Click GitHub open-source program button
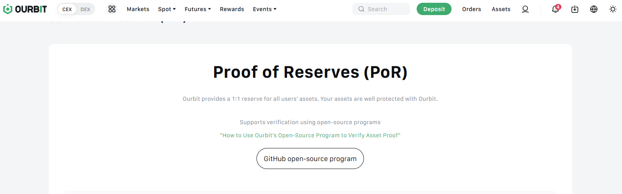This screenshot has height=194, width=622. click(310, 159)
